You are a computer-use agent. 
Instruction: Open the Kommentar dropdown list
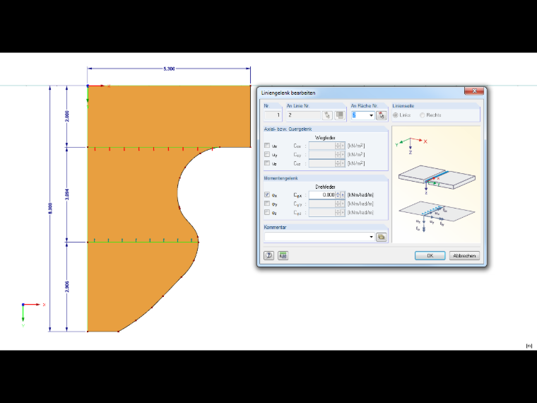coord(371,237)
